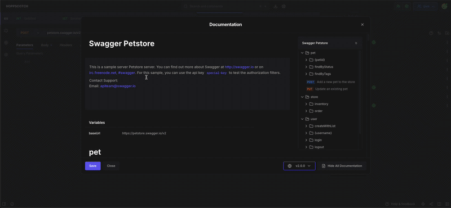Toggle sidebar expand icon at bottom-left
Viewport: 451px width, 208px height.
(5, 204)
